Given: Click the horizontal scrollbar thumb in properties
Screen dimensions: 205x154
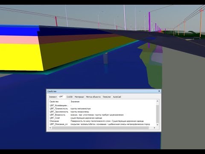Looking at the screenshot, I should (x=100, y=127).
